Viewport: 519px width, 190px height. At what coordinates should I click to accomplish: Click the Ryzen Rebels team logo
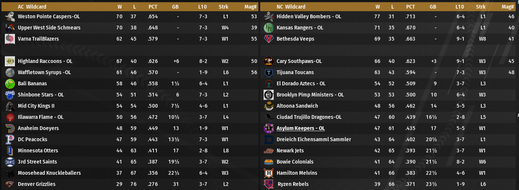(x=269, y=184)
